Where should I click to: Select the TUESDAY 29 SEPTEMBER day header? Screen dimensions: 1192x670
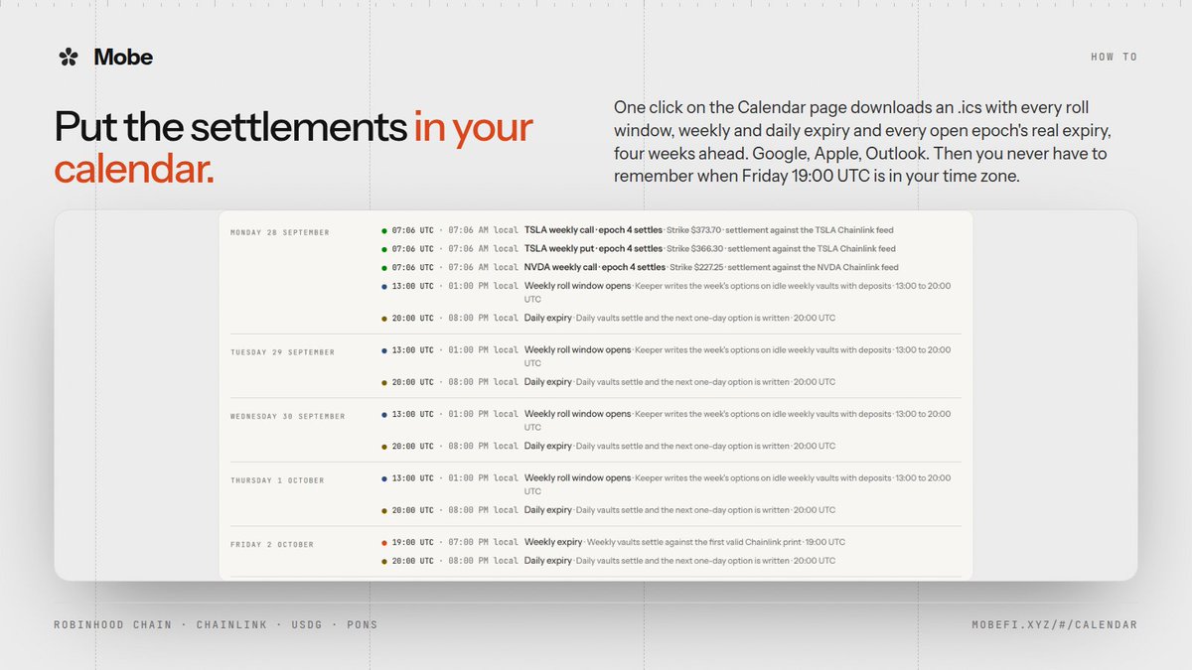[x=282, y=352]
